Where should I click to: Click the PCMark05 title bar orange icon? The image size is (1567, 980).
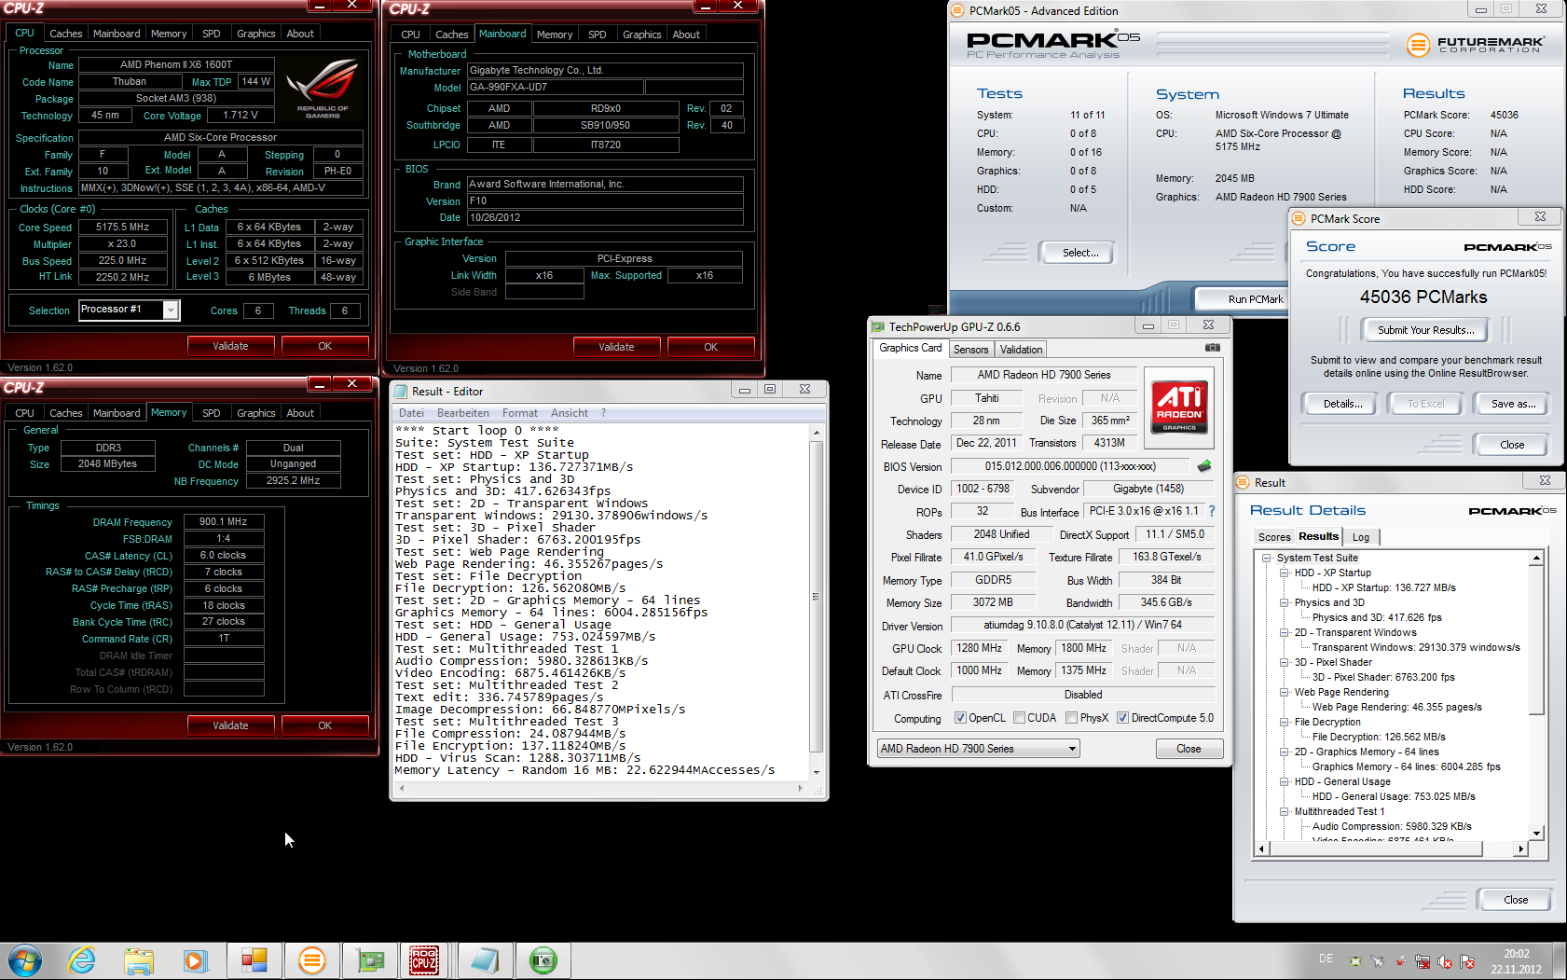tap(957, 11)
